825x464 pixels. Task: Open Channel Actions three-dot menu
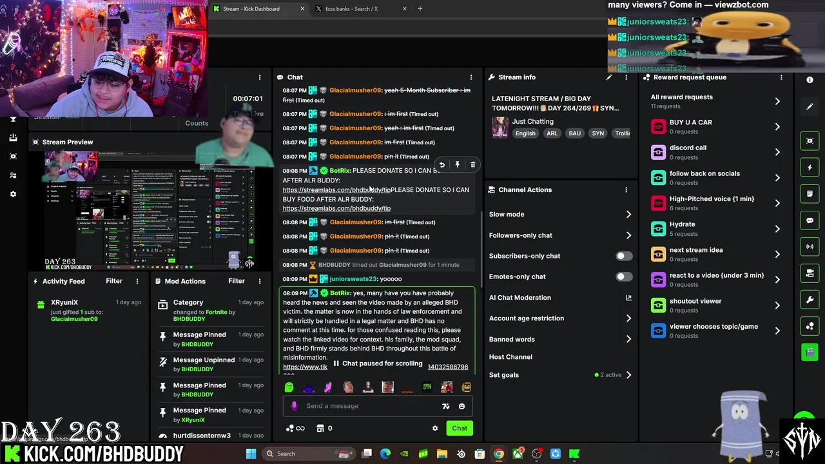point(626,190)
